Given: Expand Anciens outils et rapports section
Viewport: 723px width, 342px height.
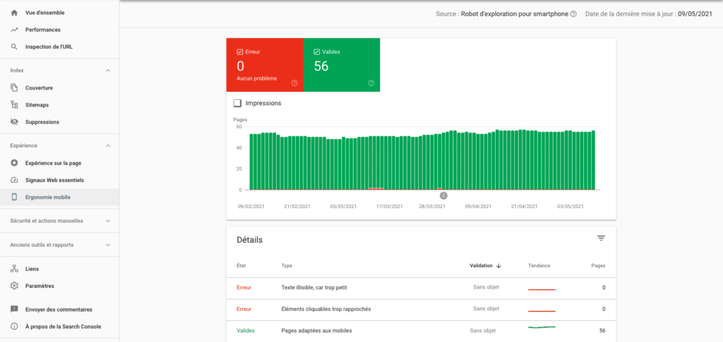Looking at the screenshot, I should point(108,245).
